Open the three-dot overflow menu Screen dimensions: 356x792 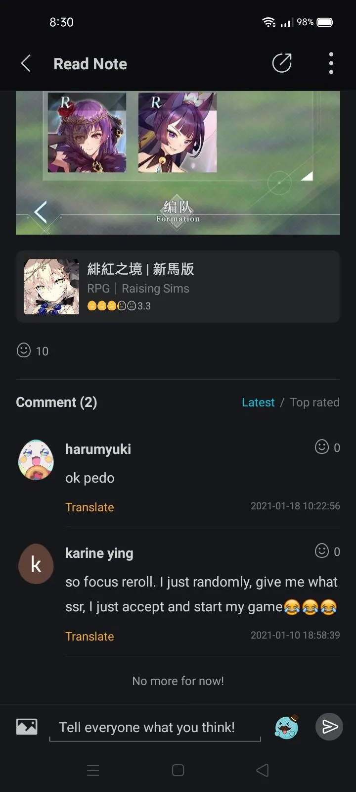click(331, 63)
